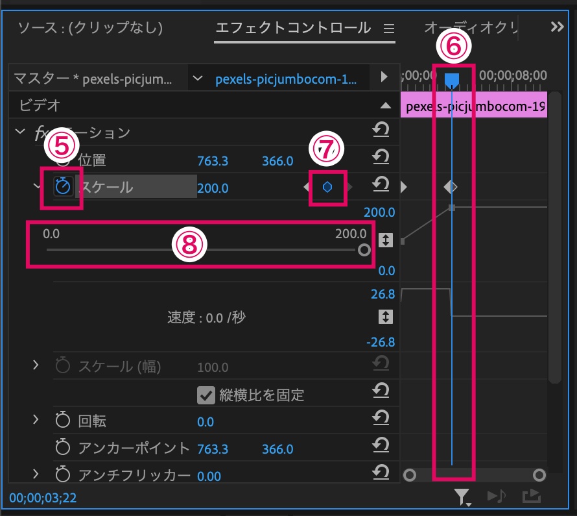Edit 位置 X value 763.3
577x516 pixels.
pyautogui.click(x=213, y=161)
